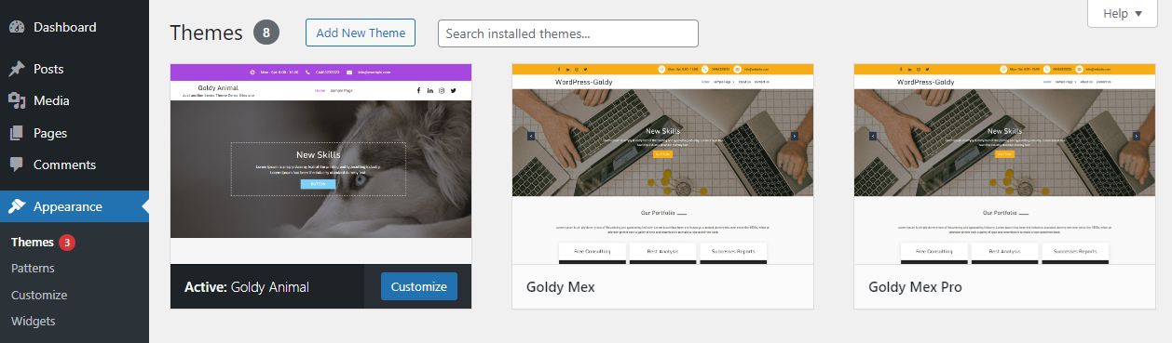Select the Goldy Mex theme thumbnail

(x=663, y=164)
